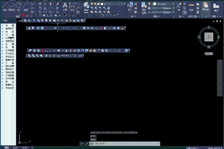Open the WCS dropdown below the ViewCube
This screenshot has width=224, height=149.
coord(209,53)
